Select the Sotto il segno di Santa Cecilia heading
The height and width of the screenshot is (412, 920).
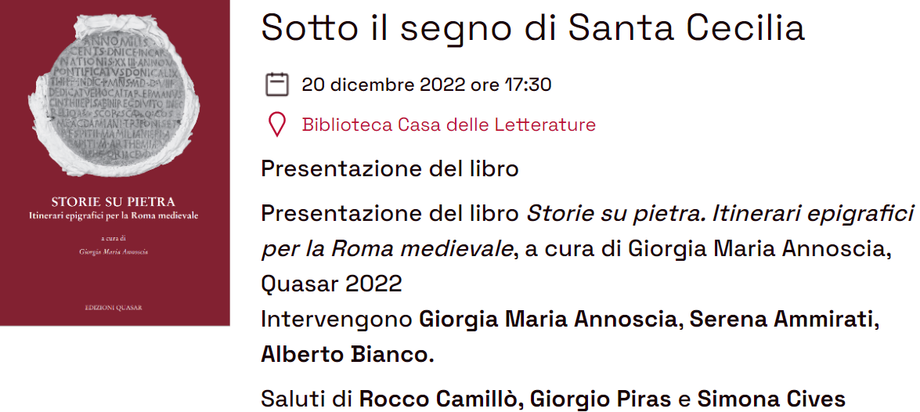(x=532, y=27)
